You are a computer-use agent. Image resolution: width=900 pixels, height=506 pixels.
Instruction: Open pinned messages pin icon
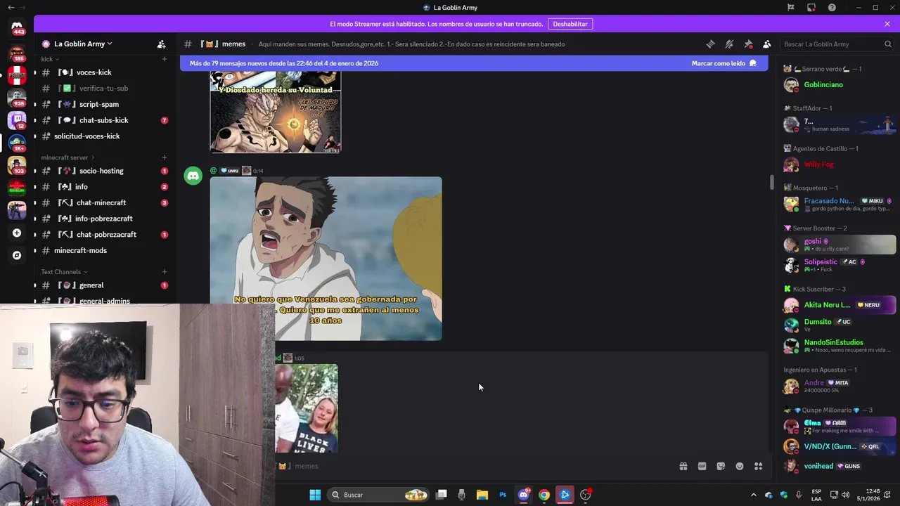(748, 44)
